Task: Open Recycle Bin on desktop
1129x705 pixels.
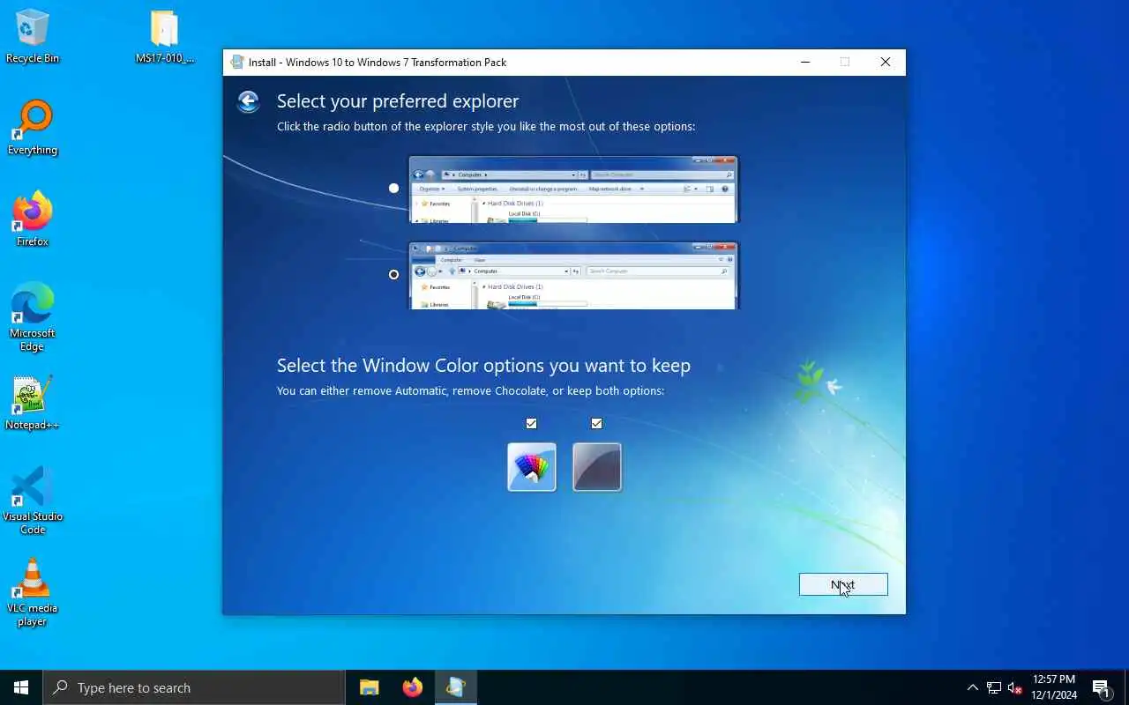Action: click(x=33, y=37)
